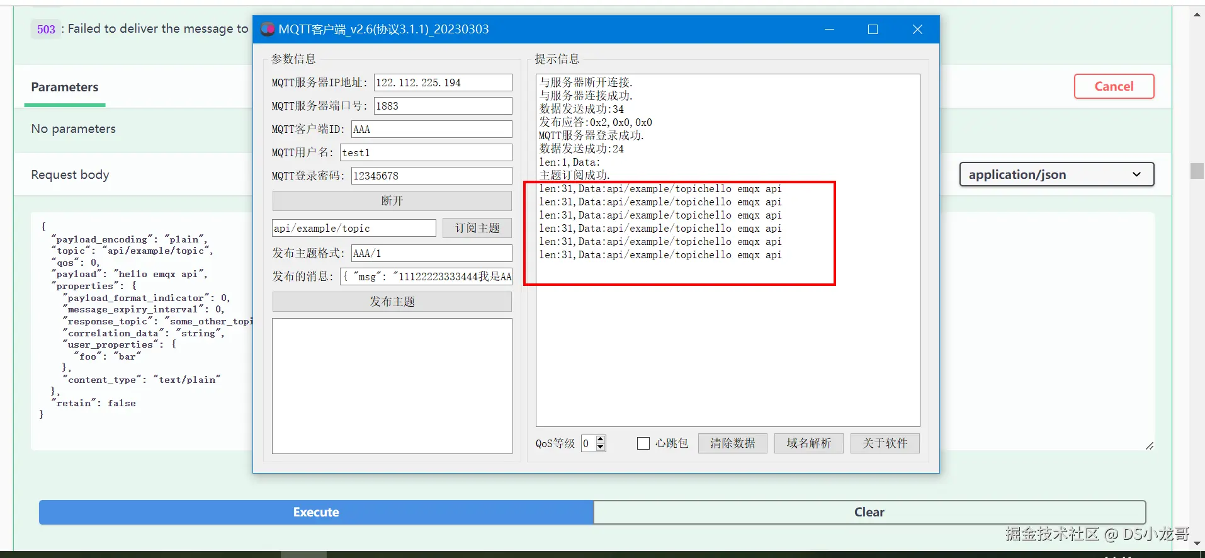The image size is (1205, 558).
Task: Click the MQTT client app icon in title bar
Action: pos(268,29)
